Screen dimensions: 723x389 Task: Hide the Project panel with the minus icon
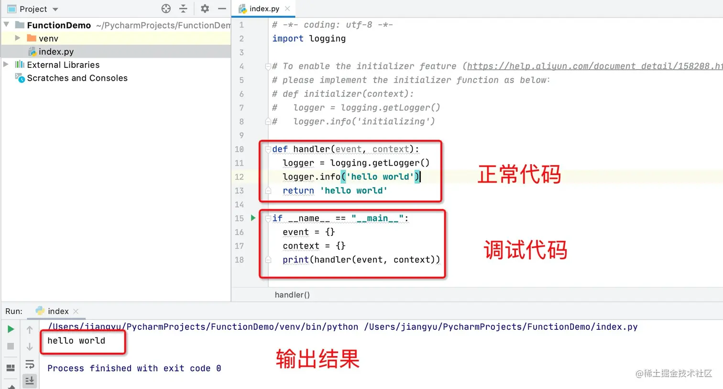[222, 9]
